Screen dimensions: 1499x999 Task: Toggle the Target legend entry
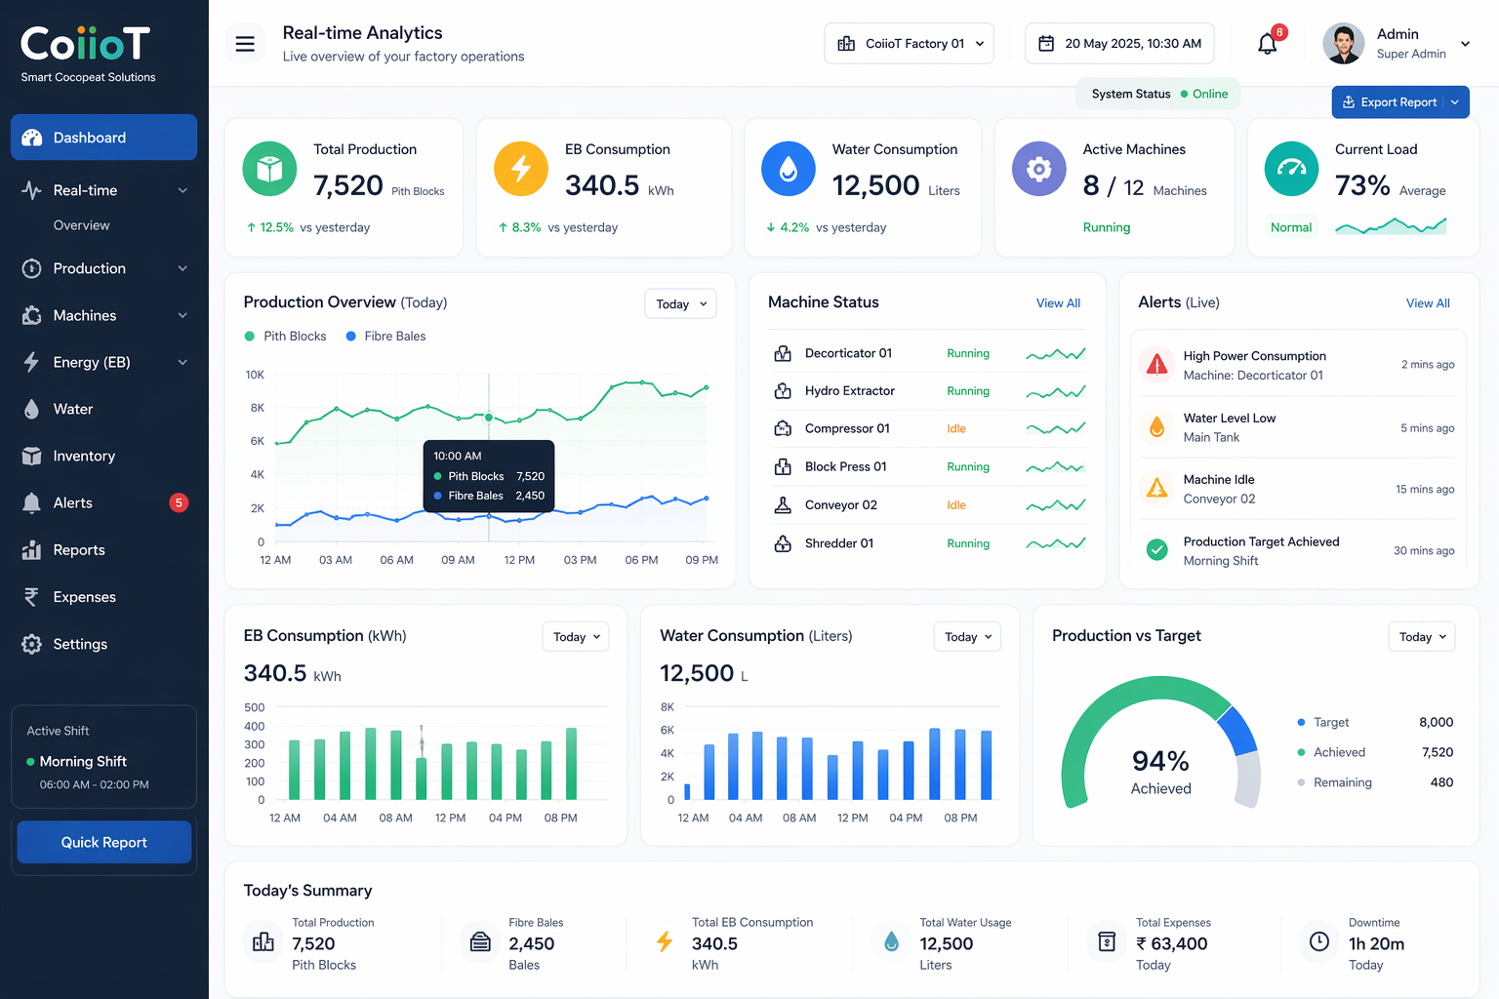[1322, 722]
